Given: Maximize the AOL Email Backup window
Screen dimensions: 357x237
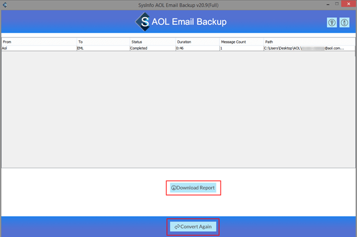Looking at the screenshot, I should coord(336,5).
